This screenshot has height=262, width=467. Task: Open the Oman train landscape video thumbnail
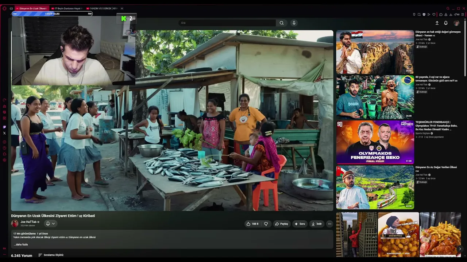pos(375,187)
